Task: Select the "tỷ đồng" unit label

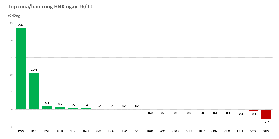Action: (x=14, y=16)
